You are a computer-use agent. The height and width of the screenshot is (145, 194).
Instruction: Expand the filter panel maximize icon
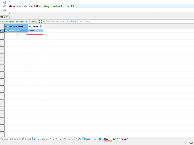pos(40,21)
